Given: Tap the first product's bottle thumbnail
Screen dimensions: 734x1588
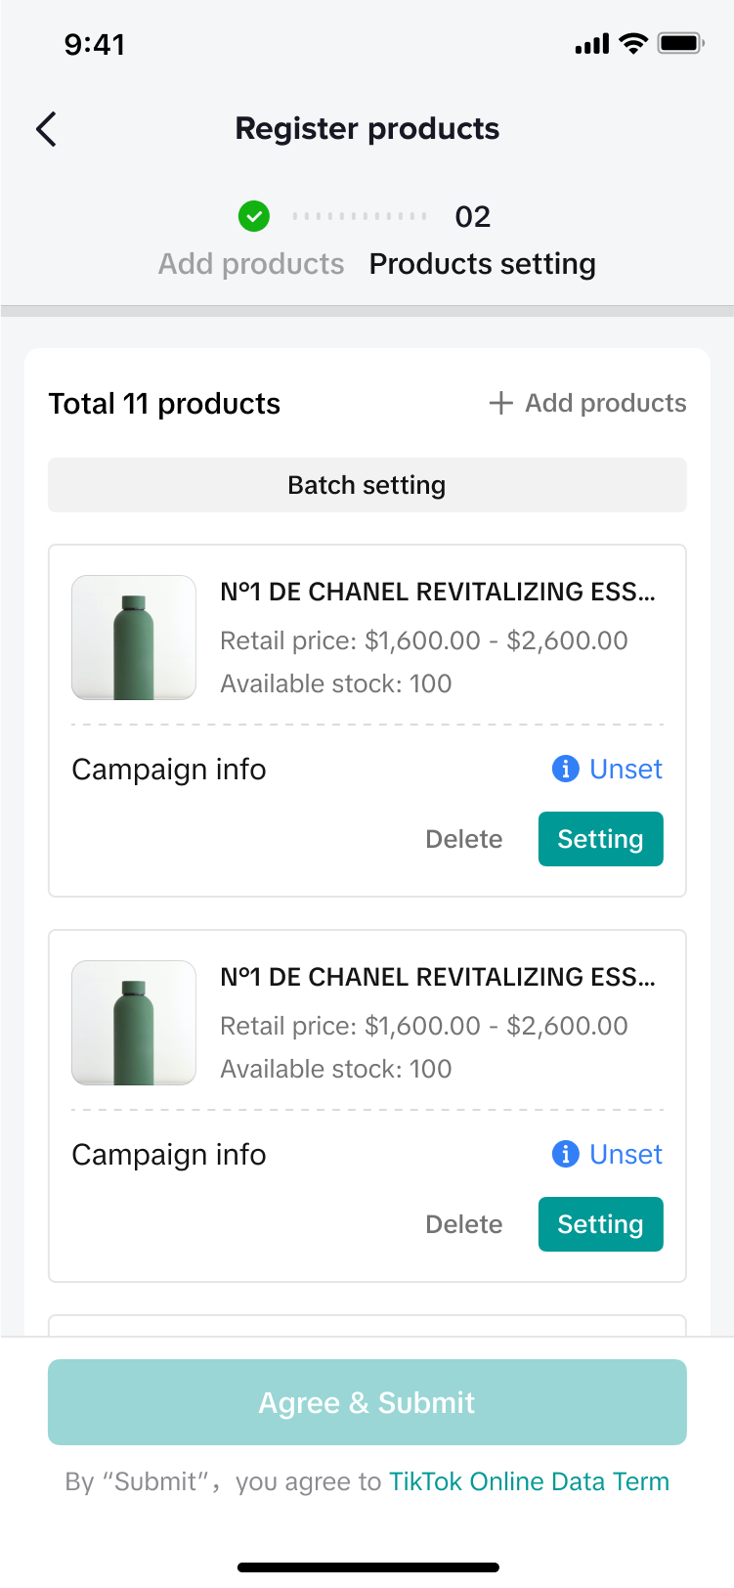Looking at the screenshot, I should coord(134,638).
